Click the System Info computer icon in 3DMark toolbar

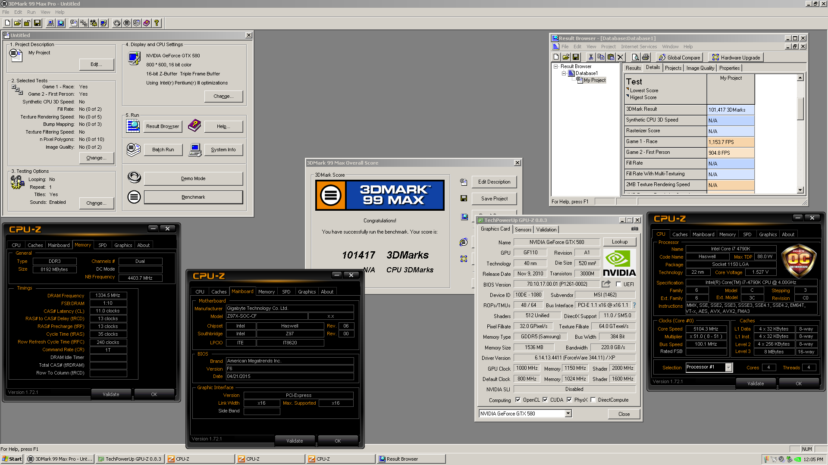point(50,23)
